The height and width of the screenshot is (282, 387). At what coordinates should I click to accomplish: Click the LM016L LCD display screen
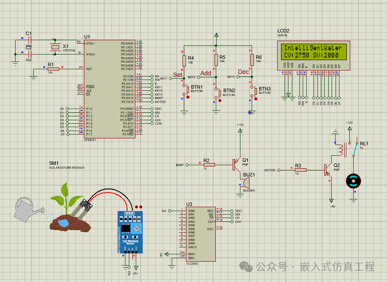[x=313, y=52]
